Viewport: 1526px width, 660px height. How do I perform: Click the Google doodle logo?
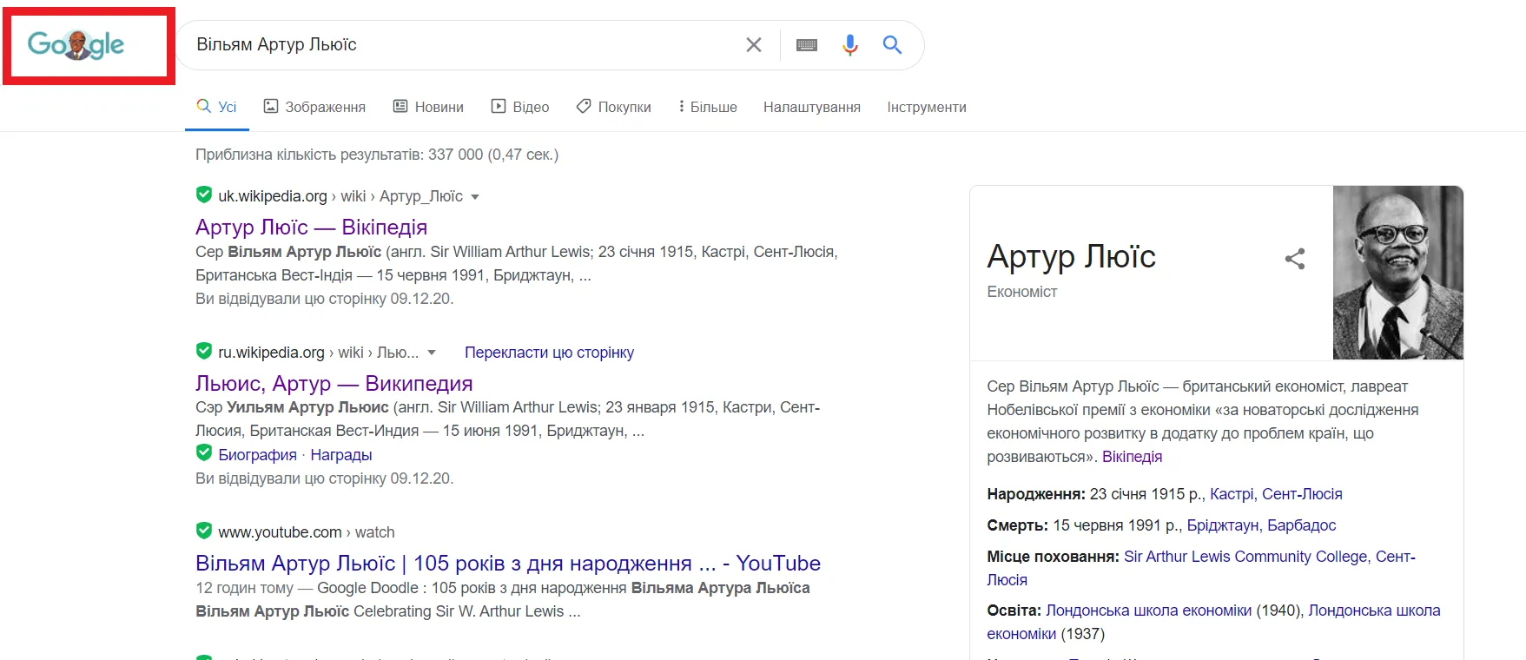tap(76, 44)
